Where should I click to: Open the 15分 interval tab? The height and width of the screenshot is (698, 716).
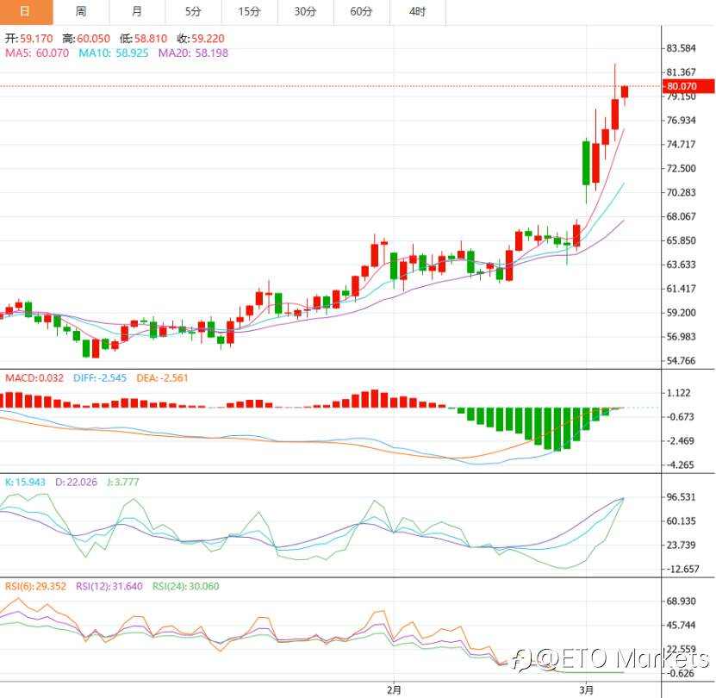pos(249,12)
